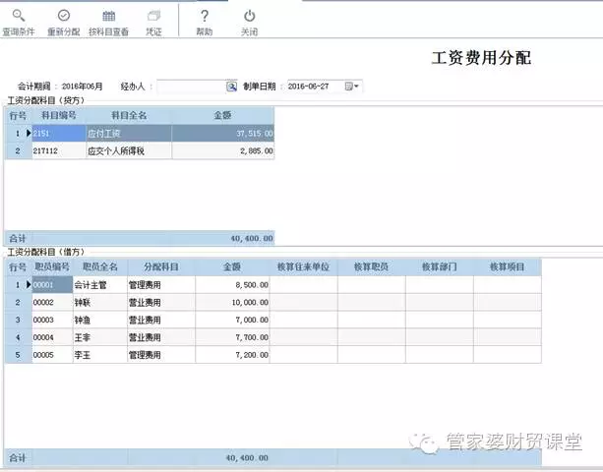Image resolution: width=603 pixels, height=472 pixels.
Task: Select employee code 00004
Action: click(52, 337)
